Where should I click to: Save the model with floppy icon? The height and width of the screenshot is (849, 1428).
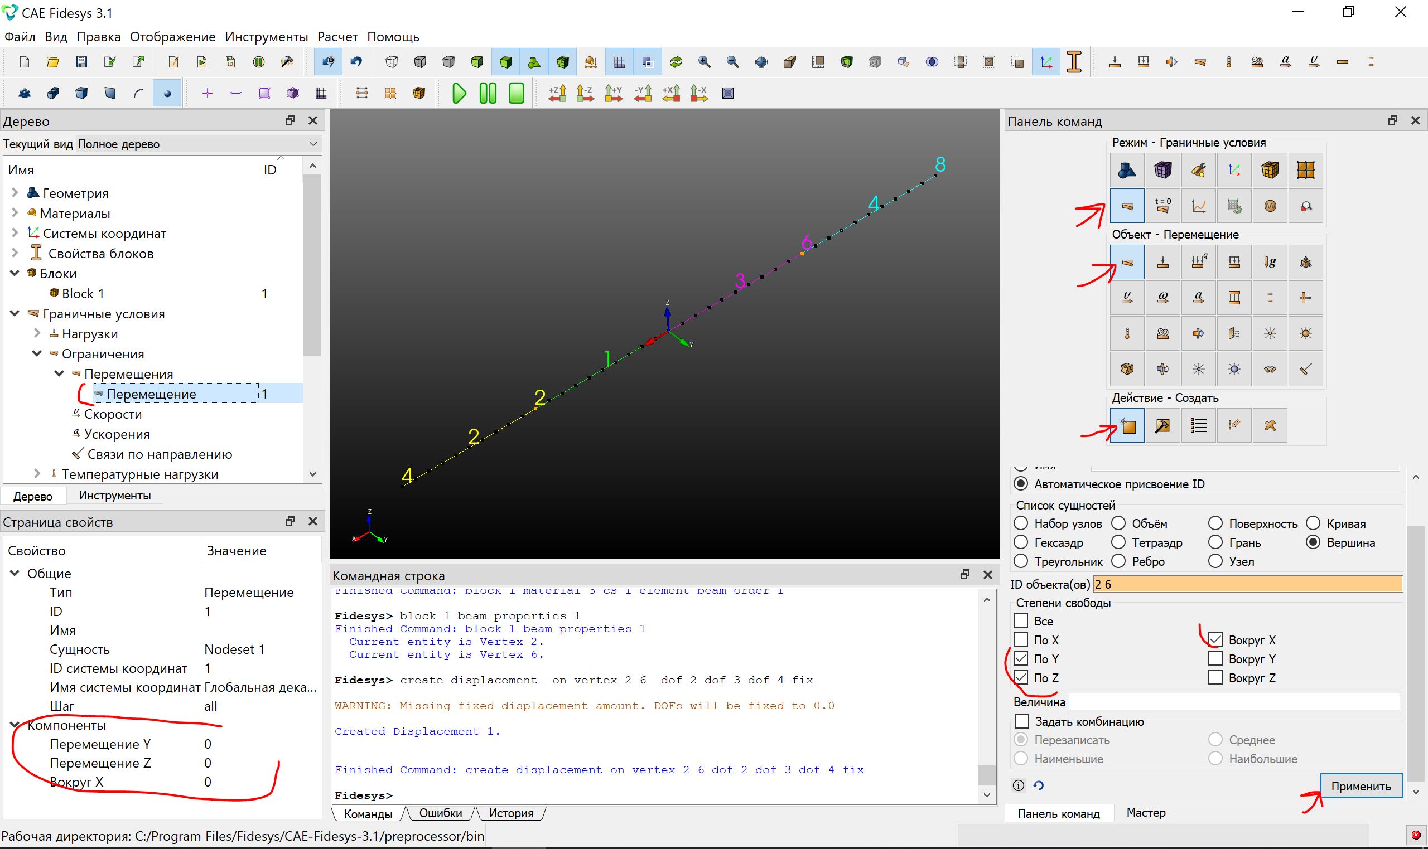point(81,62)
